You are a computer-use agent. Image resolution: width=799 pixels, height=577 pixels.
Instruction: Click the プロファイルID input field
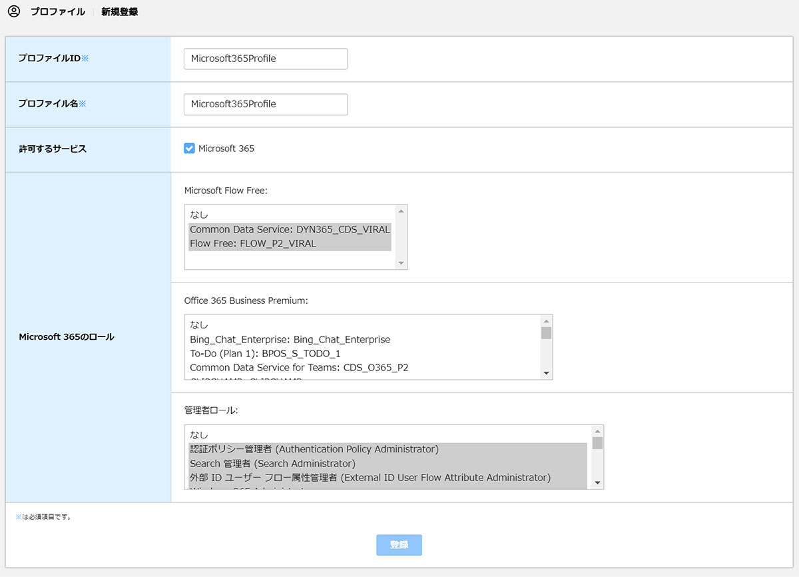coord(266,59)
